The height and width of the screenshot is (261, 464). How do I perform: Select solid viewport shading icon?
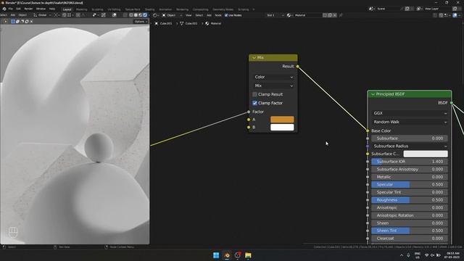pyautogui.click(x=136, y=15)
